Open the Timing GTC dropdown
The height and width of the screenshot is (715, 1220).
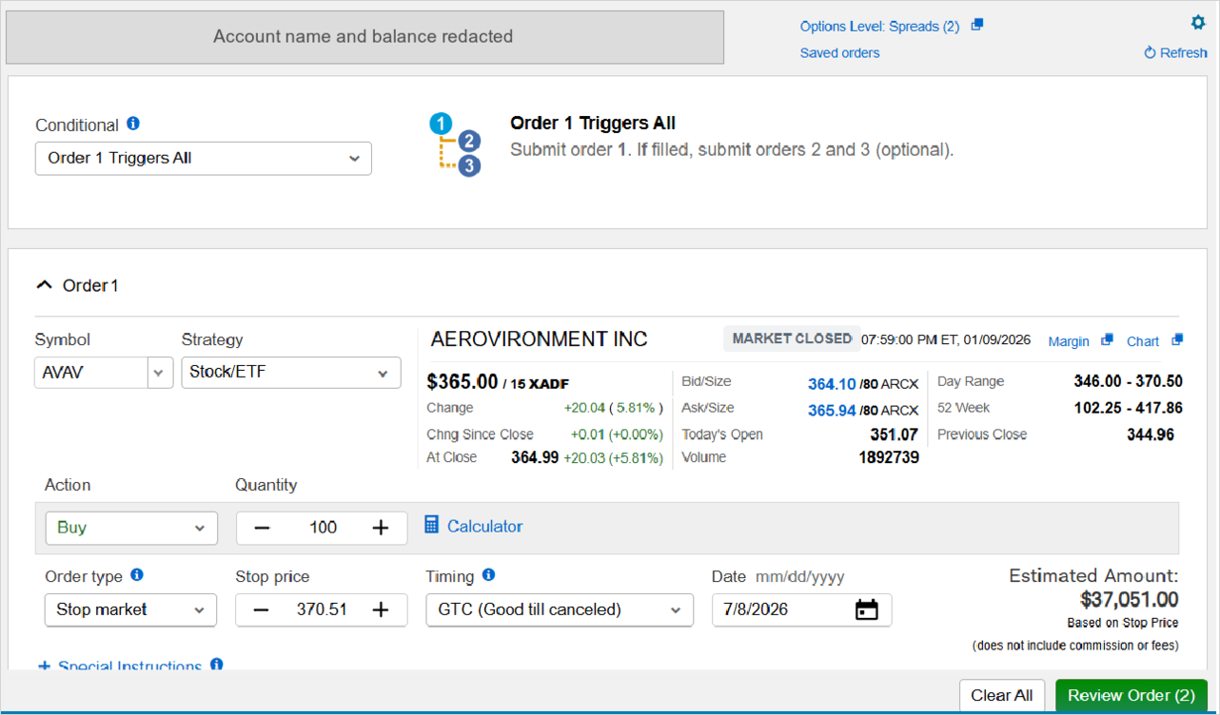560,609
